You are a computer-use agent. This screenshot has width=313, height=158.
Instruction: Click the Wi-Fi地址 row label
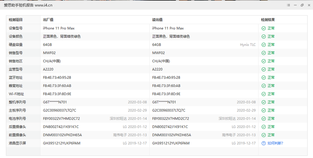(x=16, y=94)
